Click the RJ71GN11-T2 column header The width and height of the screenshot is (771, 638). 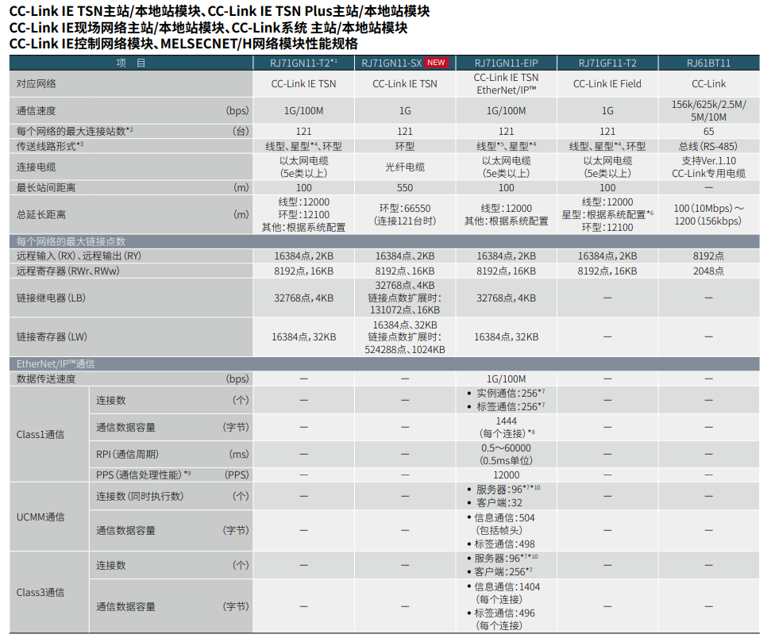point(303,63)
